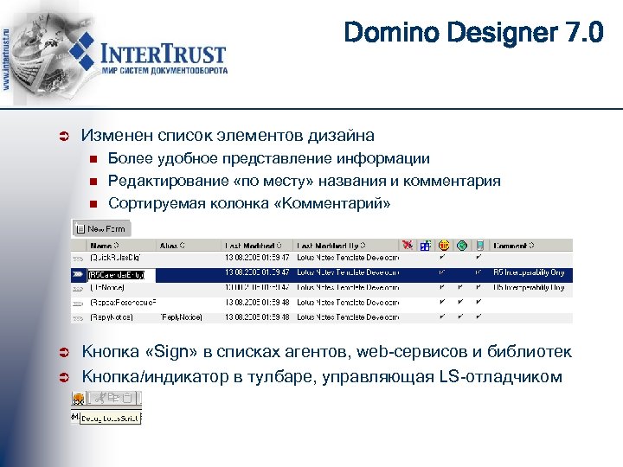The image size is (623, 467).
Task: Click the (ReplyNotice) alias cell
Action: (181, 317)
